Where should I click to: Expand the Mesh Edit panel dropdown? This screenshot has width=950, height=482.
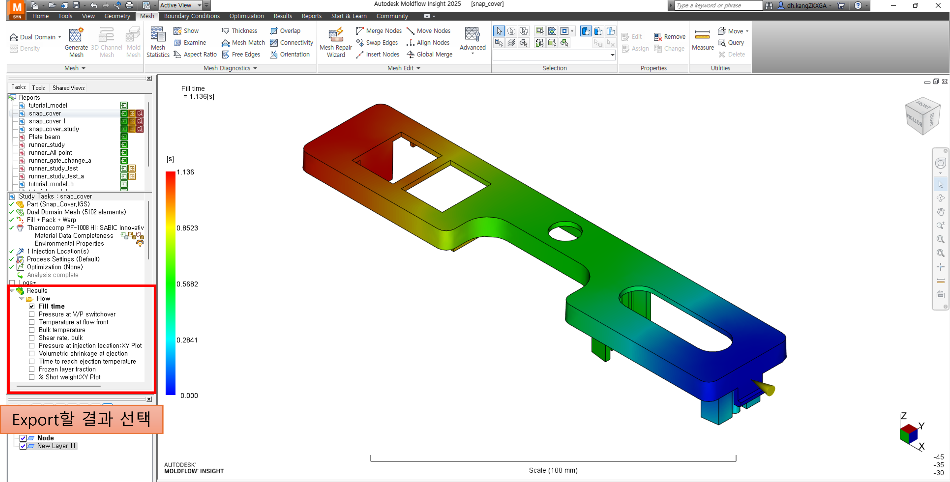pyautogui.click(x=418, y=68)
